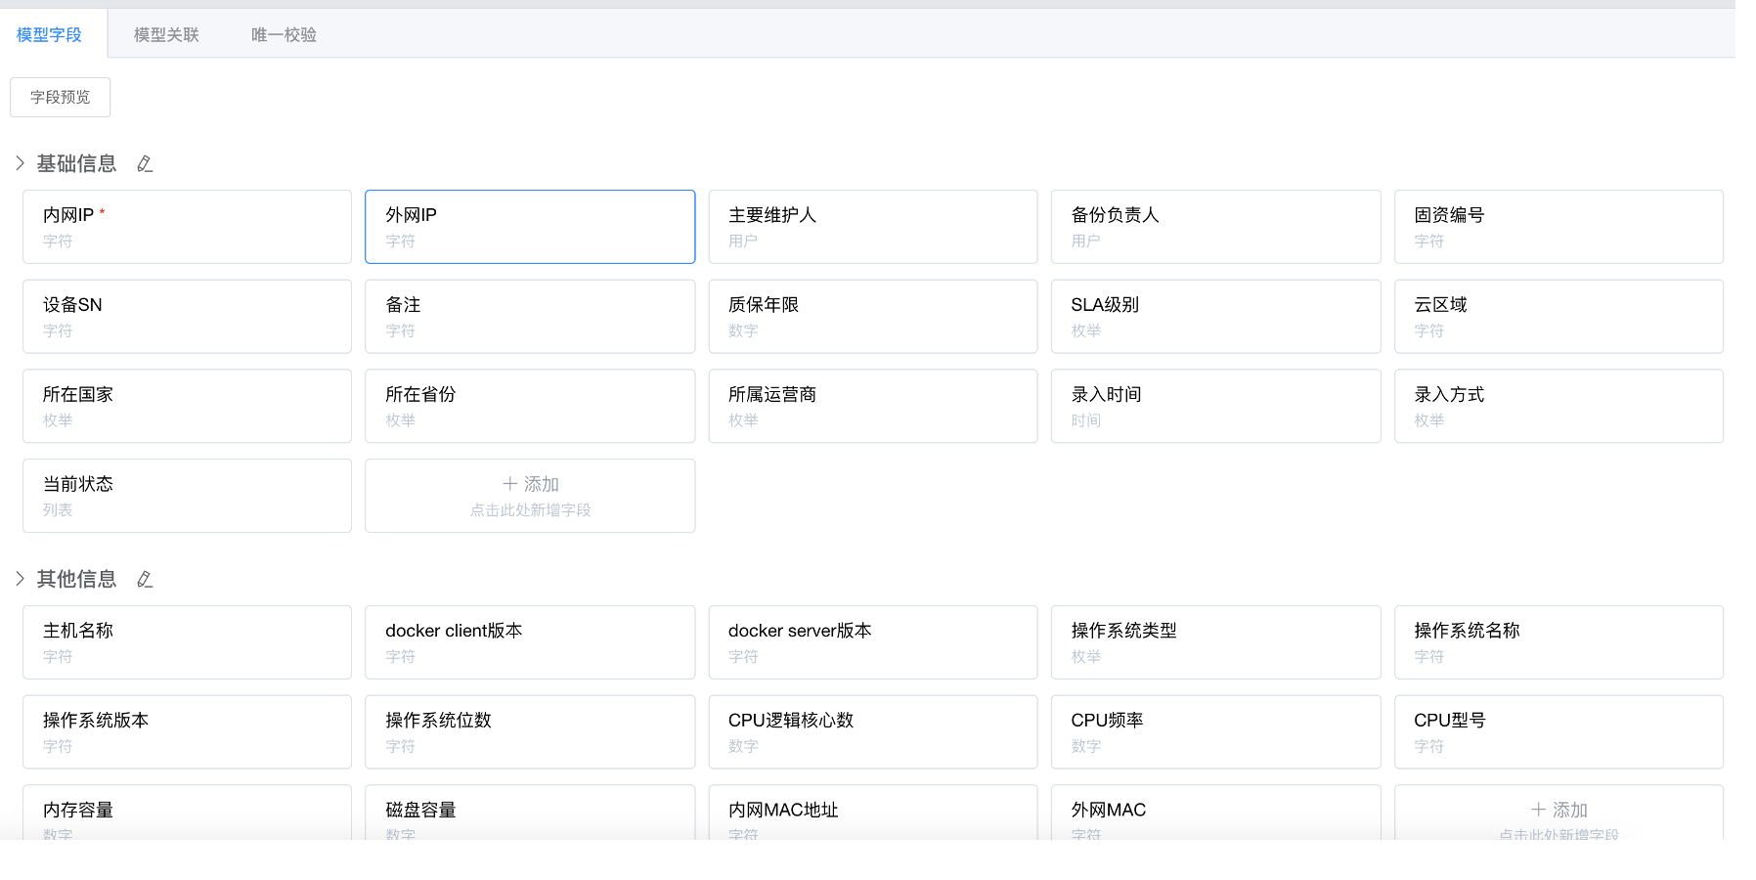Open the 内网IP field card
The height and width of the screenshot is (880, 1756).
tap(187, 227)
